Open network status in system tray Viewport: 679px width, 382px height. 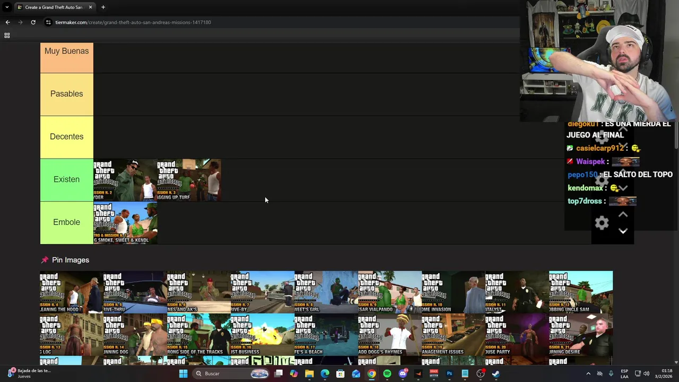638,374
